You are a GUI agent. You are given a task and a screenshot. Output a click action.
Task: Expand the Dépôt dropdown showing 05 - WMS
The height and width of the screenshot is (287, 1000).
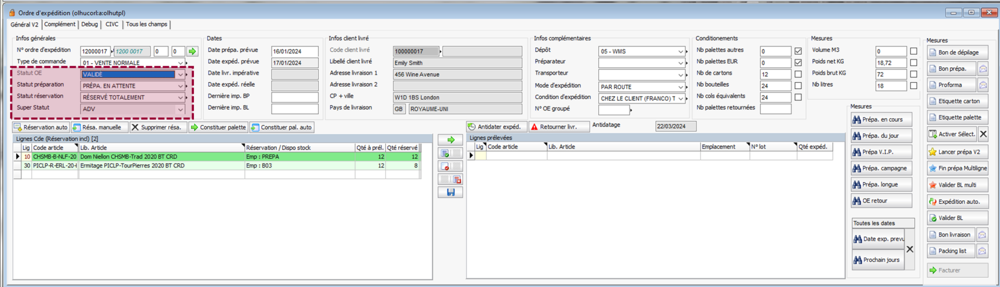(x=680, y=52)
